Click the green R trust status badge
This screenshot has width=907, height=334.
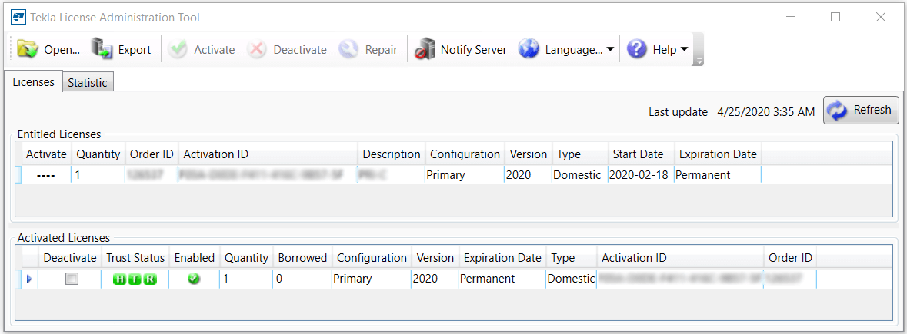150,279
